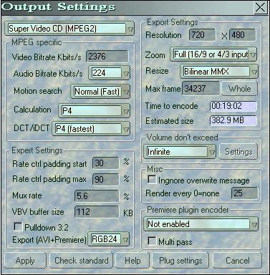Screen dimensions: 270x275
Task: Expand the Audio Bitrate Kbits/s dropdown
Action: click(x=110, y=73)
